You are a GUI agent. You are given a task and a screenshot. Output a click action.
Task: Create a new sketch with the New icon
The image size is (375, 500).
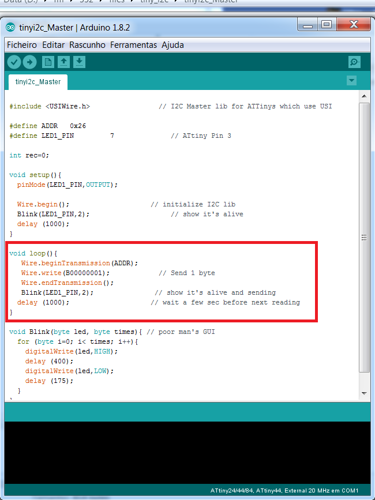pyautogui.click(x=48, y=62)
